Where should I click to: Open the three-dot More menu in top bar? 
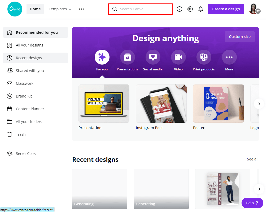point(81,9)
